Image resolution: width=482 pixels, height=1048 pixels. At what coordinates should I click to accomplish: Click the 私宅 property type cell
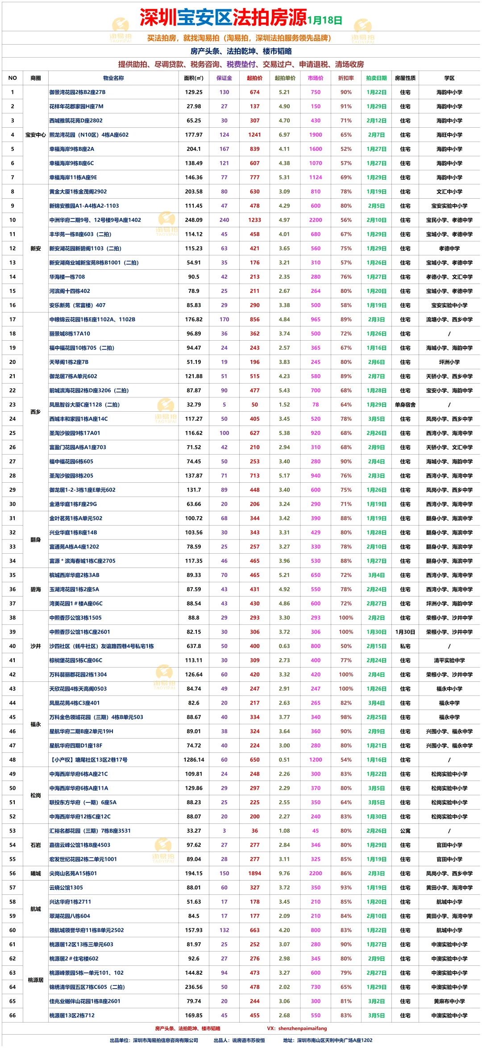[x=405, y=646]
